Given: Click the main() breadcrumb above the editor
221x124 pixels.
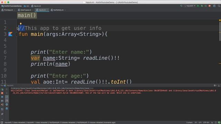Looking at the screenshot, I should coord(27,15).
